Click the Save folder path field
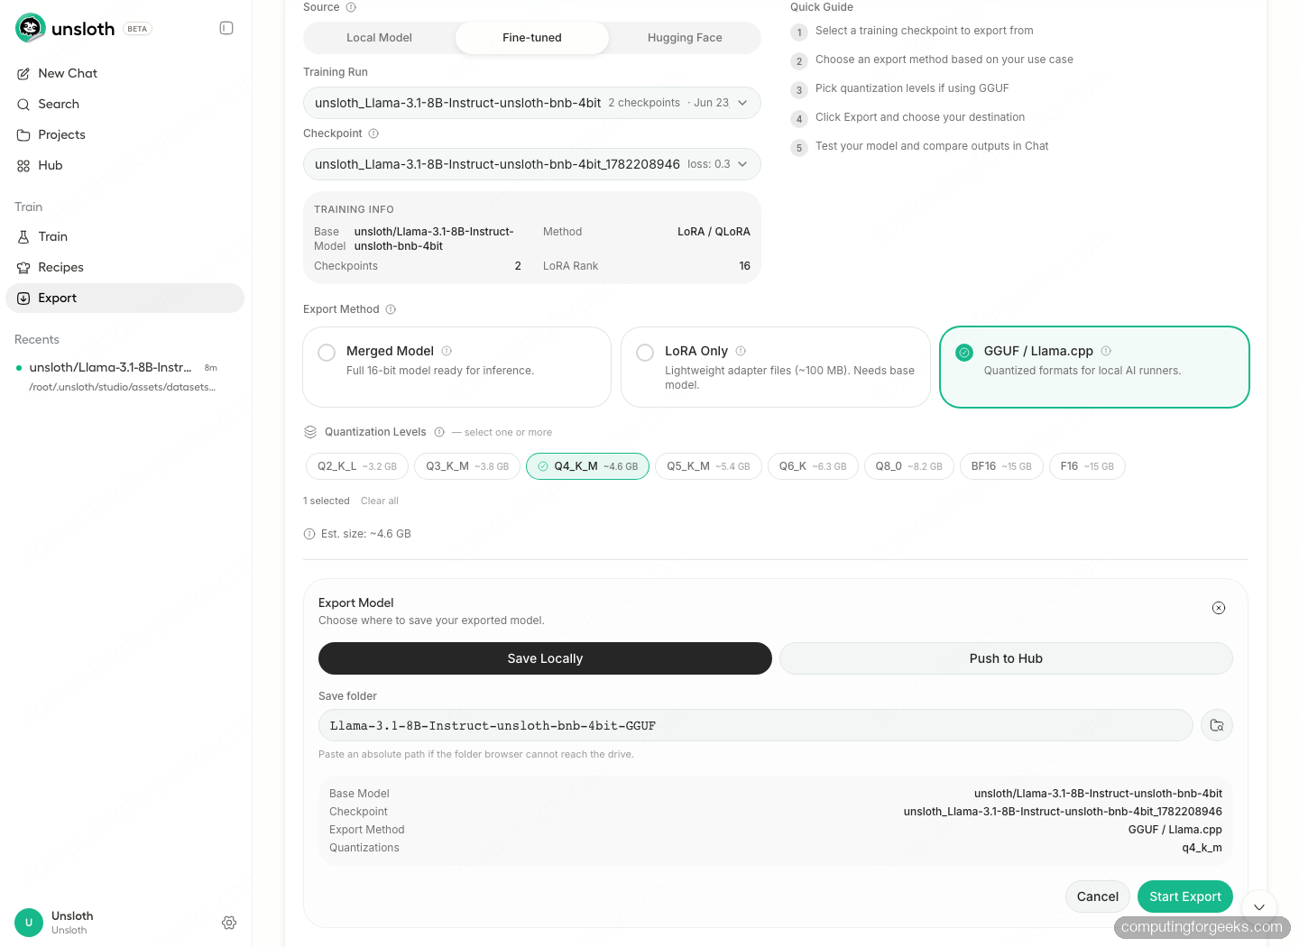 [x=756, y=725]
